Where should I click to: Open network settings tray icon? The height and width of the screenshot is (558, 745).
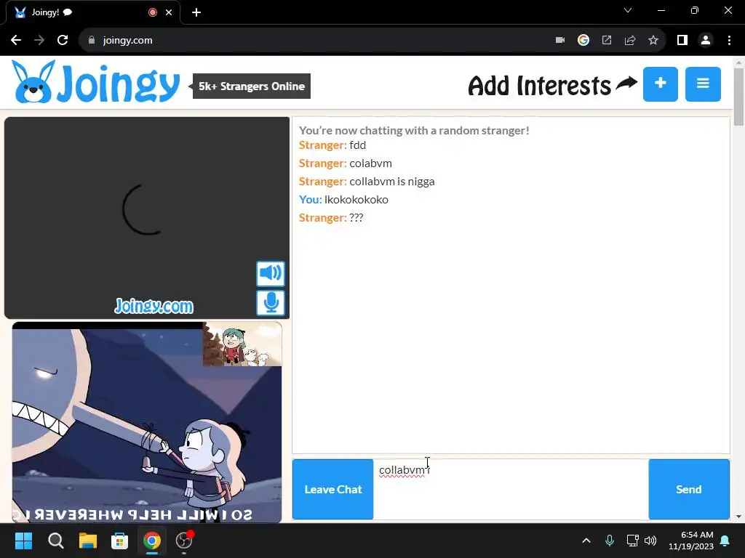coord(632,541)
